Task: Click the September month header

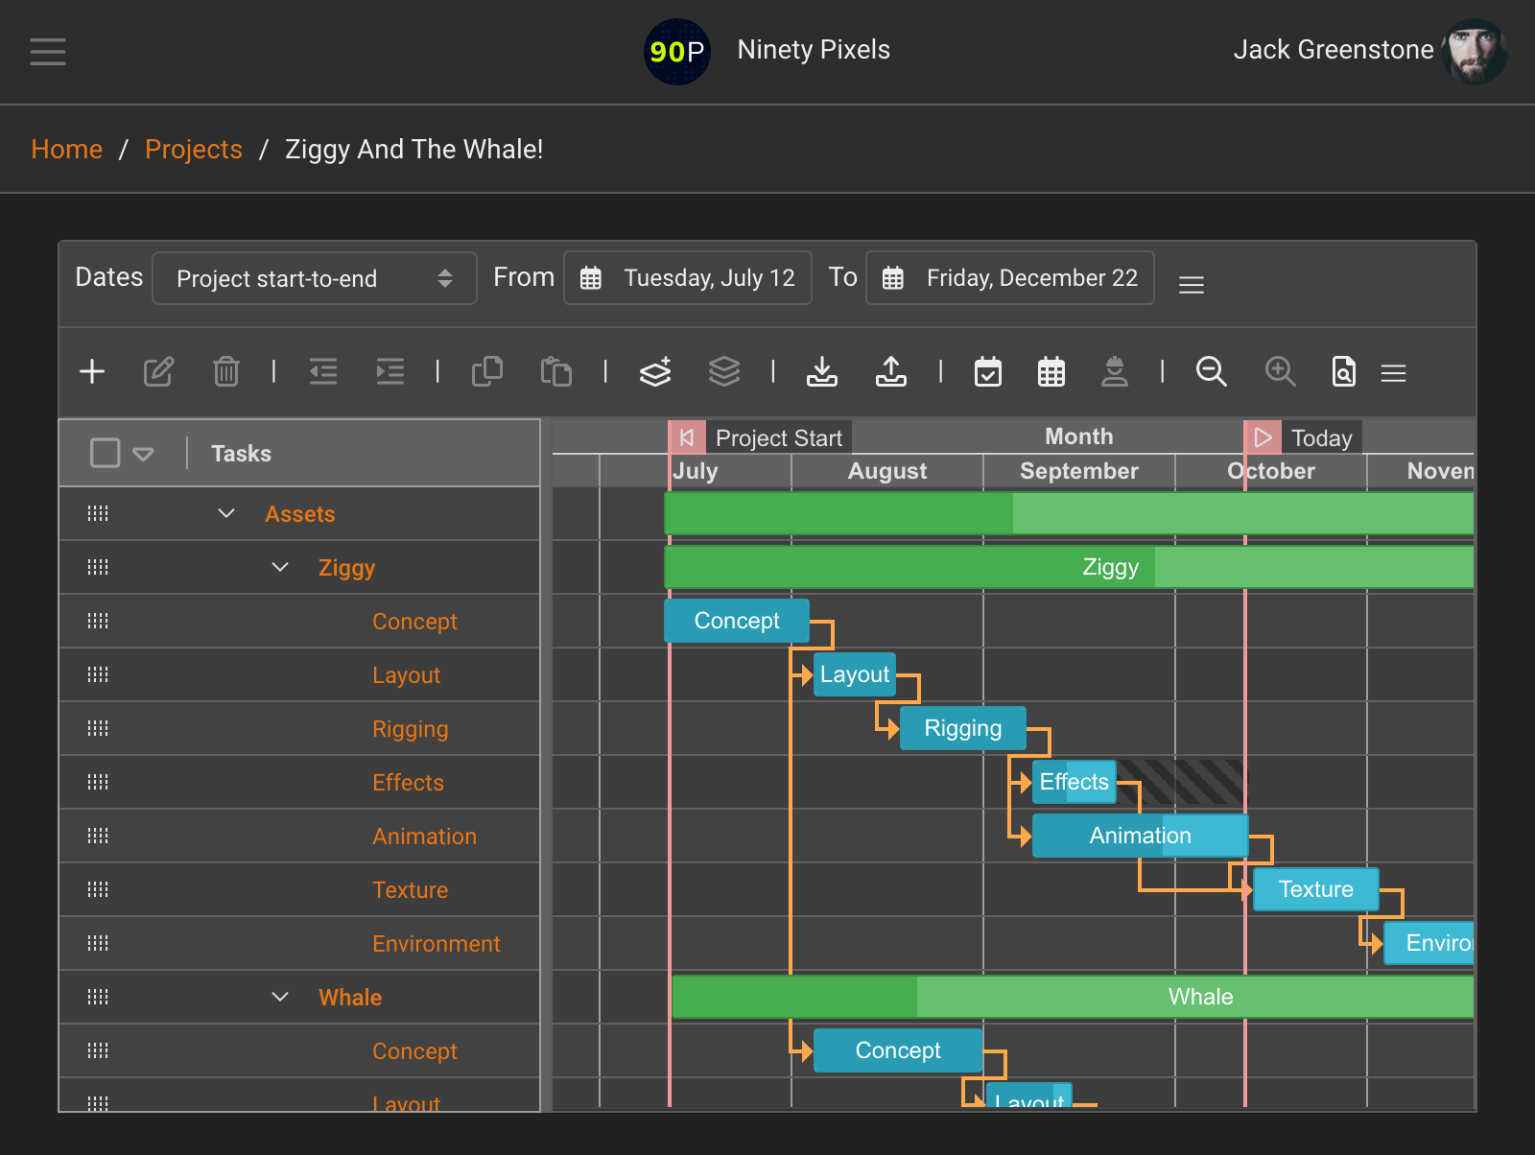Action: click(1079, 471)
